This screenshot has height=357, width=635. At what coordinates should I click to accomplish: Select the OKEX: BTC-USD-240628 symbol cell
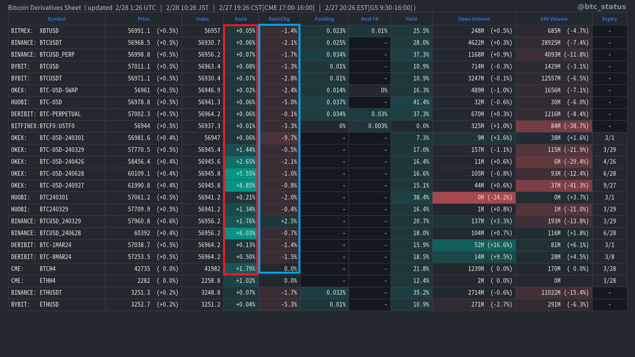(57, 174)
